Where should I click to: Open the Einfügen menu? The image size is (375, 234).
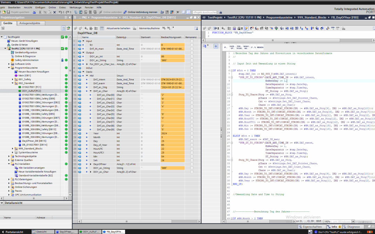[x=40, y=7]
